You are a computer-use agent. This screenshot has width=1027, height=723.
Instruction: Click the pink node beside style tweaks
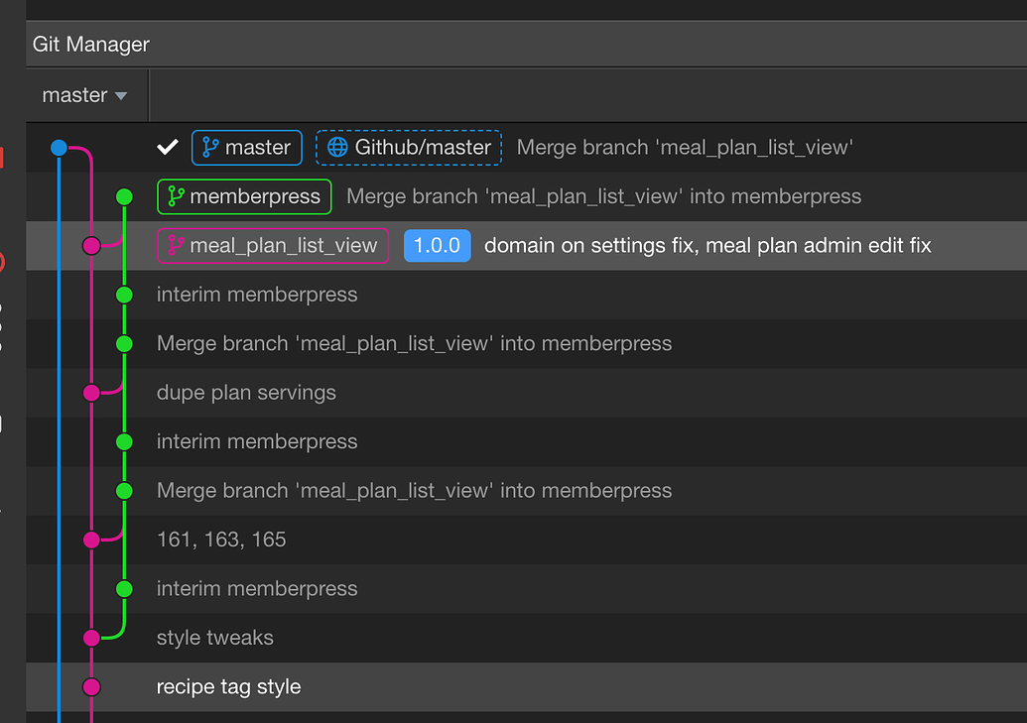[91, 638]
